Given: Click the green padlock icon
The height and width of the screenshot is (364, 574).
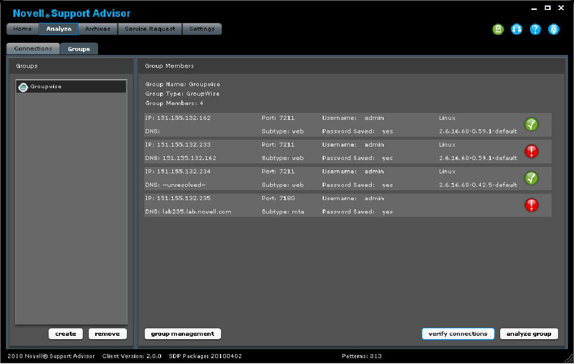Looking at the screenshot, I should tap(498, 29).
